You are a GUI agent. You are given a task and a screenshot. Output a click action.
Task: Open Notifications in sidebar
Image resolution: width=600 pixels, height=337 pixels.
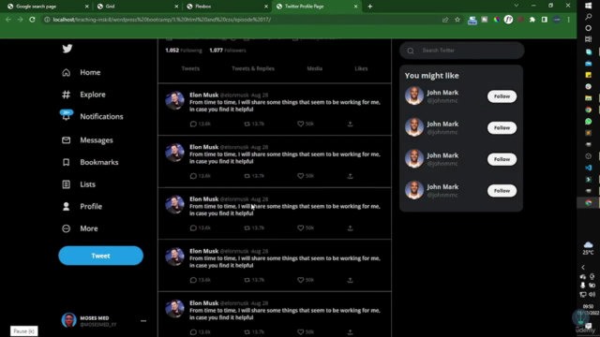coord(92,116)
